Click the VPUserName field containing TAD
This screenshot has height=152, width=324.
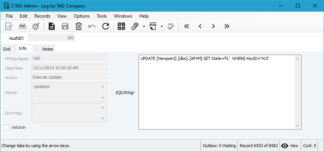69,58
